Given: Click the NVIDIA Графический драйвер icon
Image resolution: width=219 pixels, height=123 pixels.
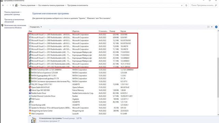Looking at the screenshot, I should tap(30, 79).
